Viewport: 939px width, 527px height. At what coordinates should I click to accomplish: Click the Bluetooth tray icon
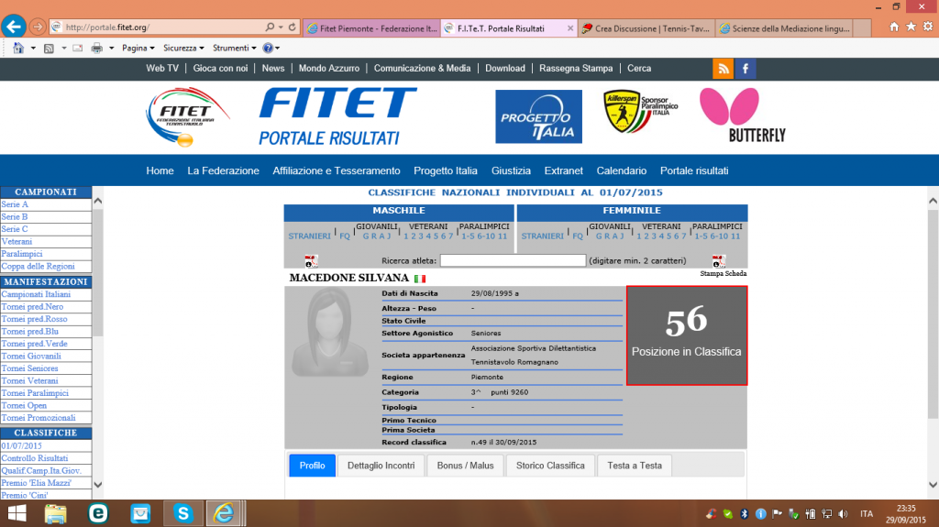tap(745, 514)
